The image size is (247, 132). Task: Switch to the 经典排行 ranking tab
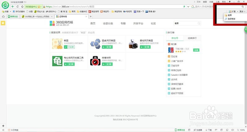click(x=192, y=38)
